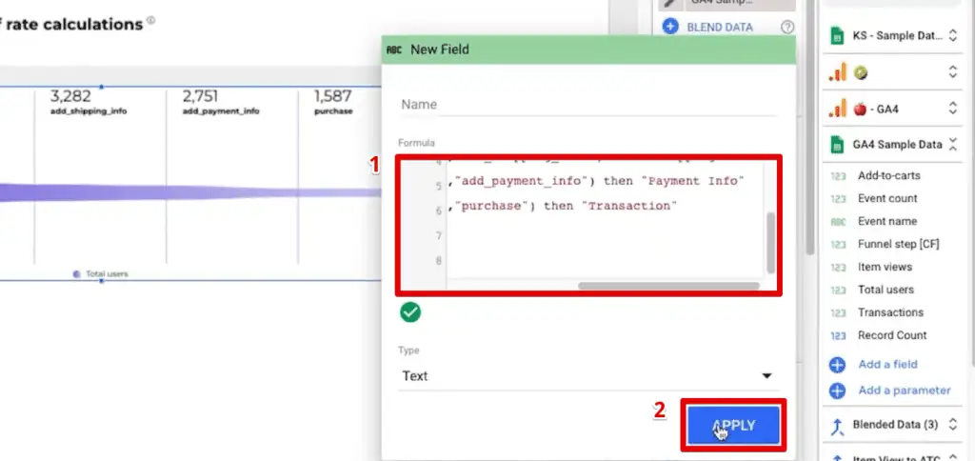Click the 1,587 funnel value
Screen dimensions: 975x461
[332, 96]
